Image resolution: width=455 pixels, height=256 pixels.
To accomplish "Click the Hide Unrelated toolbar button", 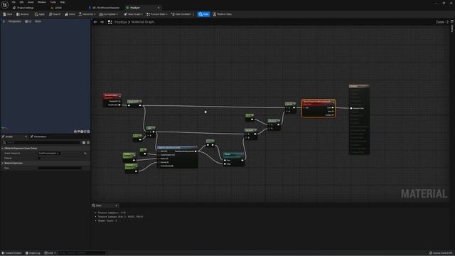I will pos(181,14).
